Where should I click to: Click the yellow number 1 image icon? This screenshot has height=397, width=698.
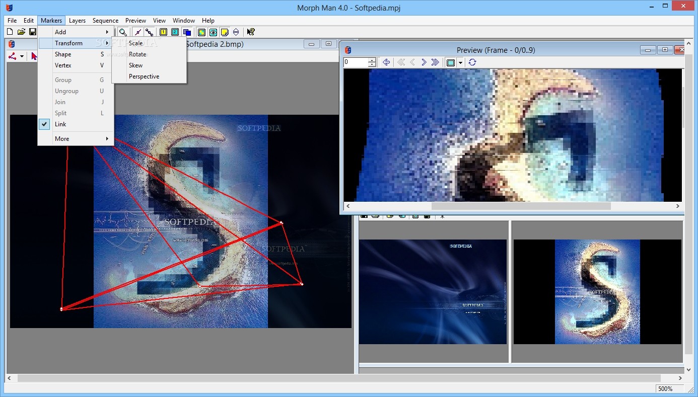point(164,32)
